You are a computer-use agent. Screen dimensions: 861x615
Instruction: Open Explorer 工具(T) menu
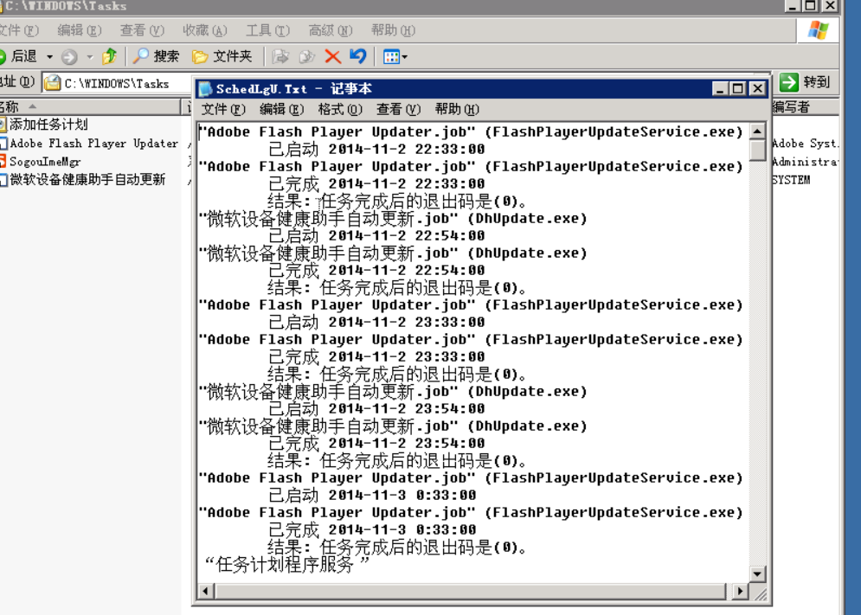[x=267, y=30]
